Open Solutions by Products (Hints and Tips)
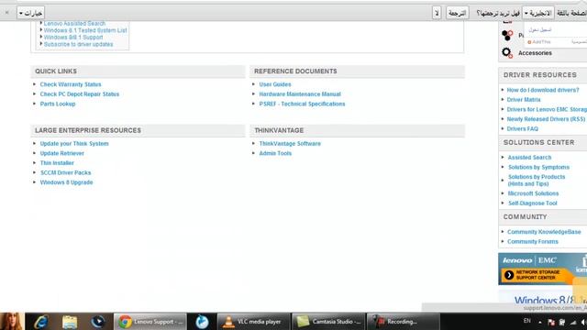The width and height of the screenshot is (587, 330). 537,181
